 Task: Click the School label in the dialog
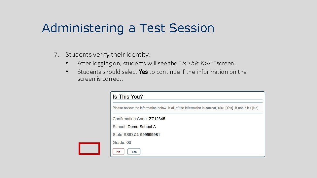coord(119,127)
